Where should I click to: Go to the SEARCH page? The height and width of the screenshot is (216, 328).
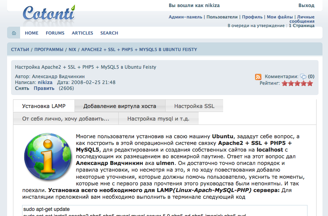109,33
